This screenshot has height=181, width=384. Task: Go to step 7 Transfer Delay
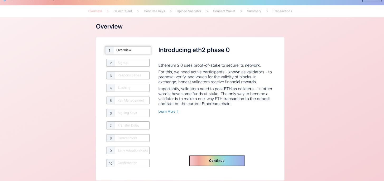(x=128, y=125)
